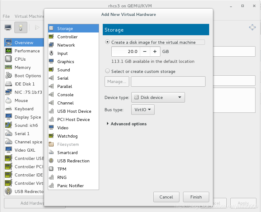Viewport: 261px width, 212px height.
Task: Select Mouse entry in sidebar
Action: pos(24,100)
